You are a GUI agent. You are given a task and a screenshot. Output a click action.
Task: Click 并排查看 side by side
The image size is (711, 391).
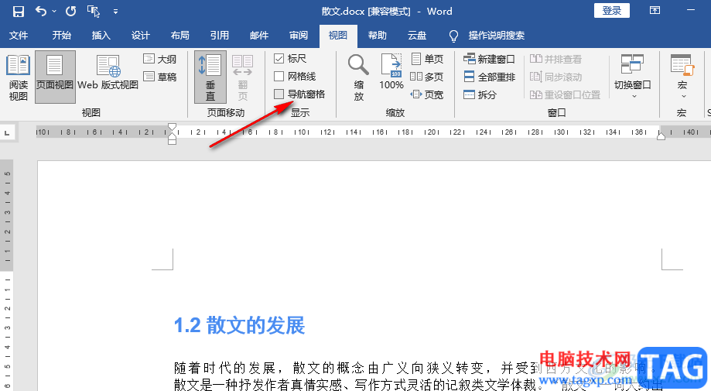click(555, 59)
